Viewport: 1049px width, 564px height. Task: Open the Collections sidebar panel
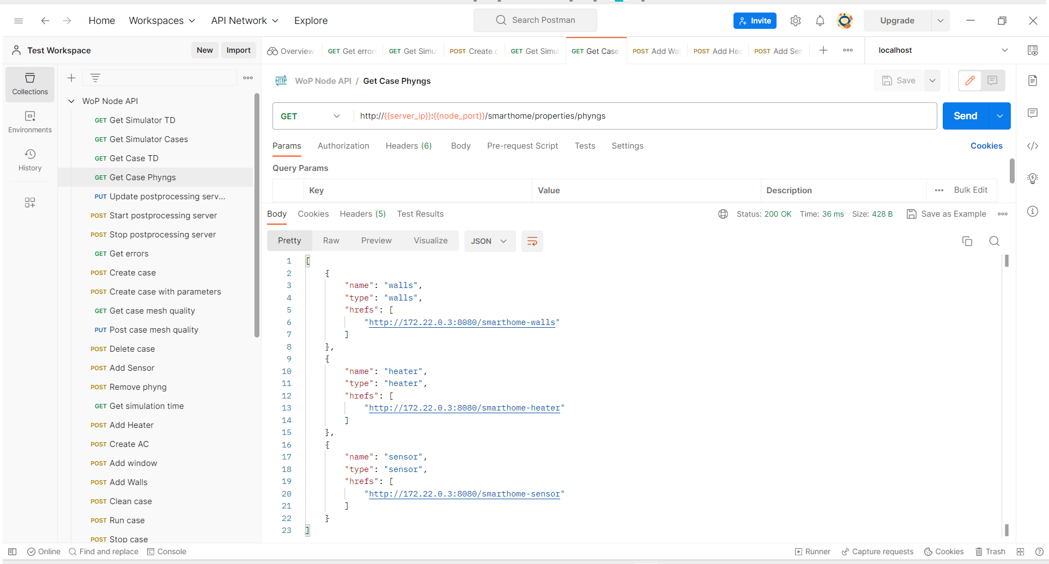point(30,84)
